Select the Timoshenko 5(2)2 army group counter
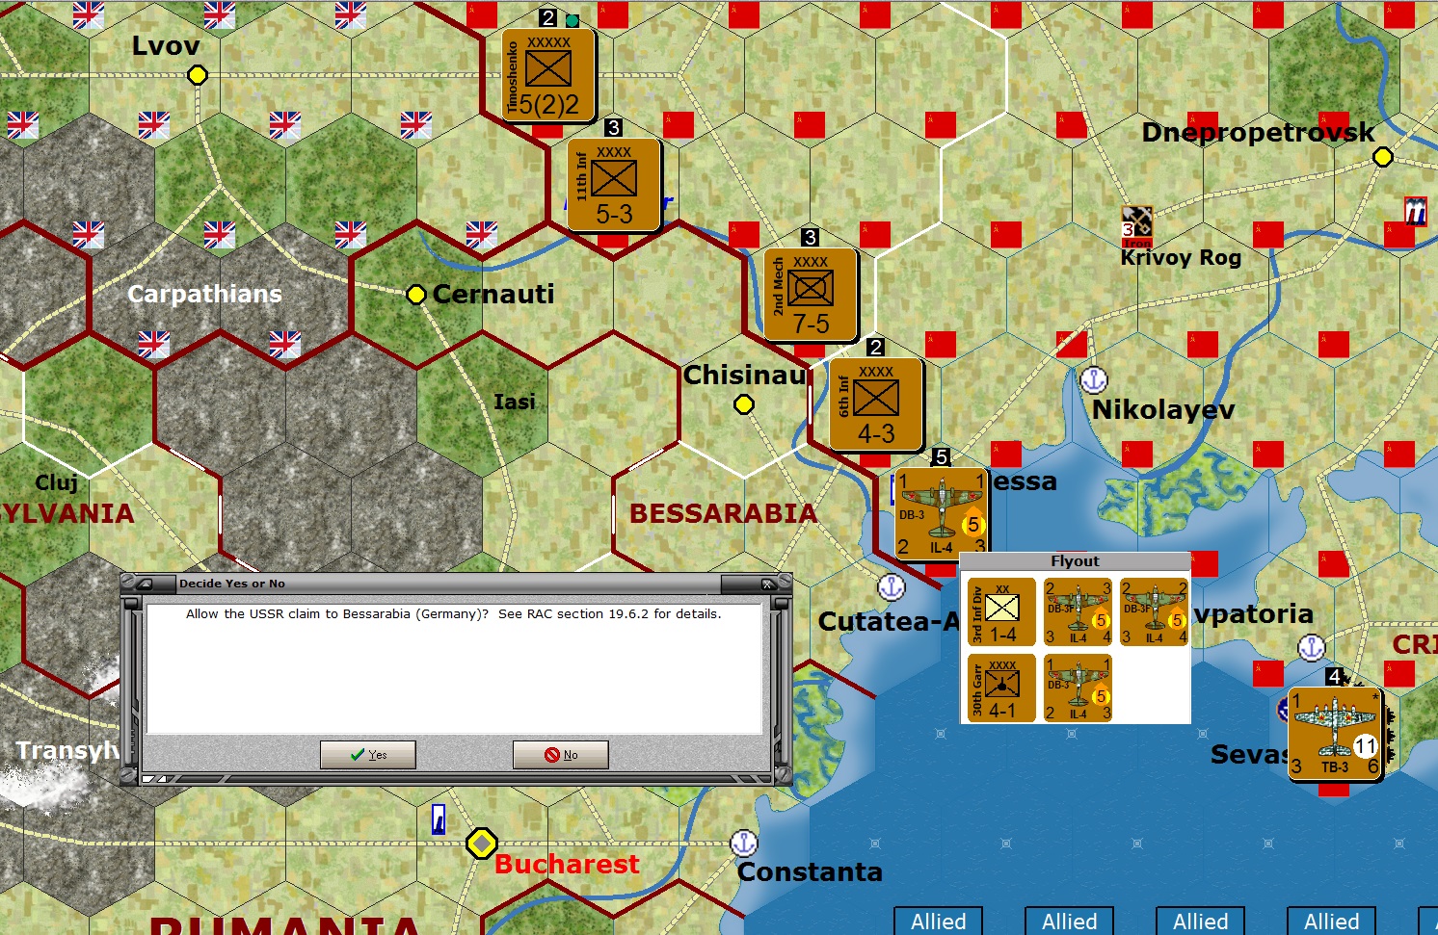Screen dimensions: 1438x935 point(548,76)
